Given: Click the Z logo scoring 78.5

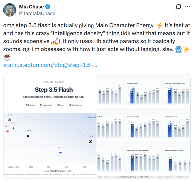Looking at the screenshot, I should coord(91,142).
